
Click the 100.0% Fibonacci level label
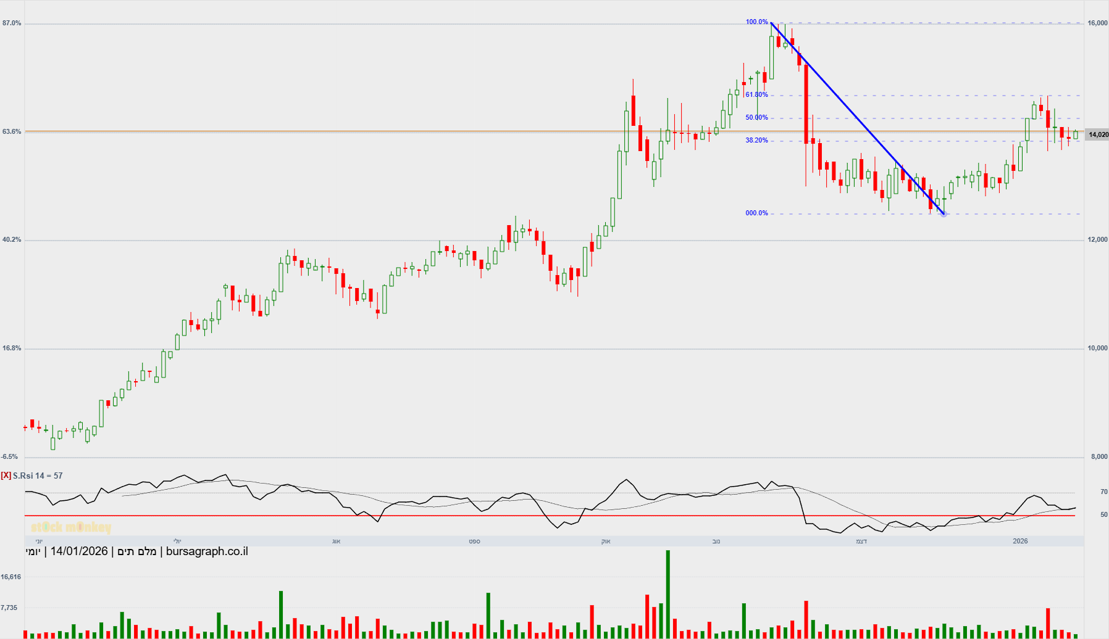tap(757, 22)
